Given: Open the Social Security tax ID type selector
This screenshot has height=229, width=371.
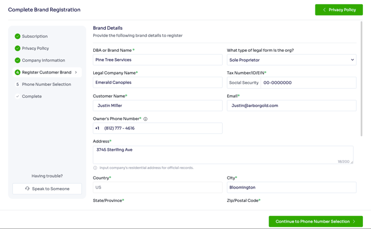Looking at the screenshot, I should coord(244,83).
